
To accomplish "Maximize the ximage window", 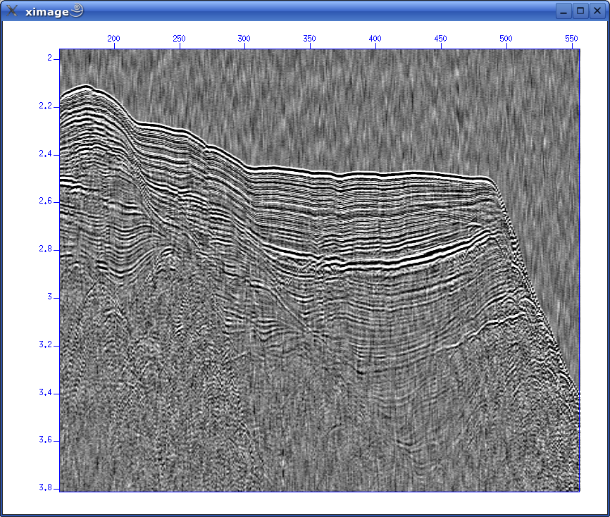I will [580, 11].
